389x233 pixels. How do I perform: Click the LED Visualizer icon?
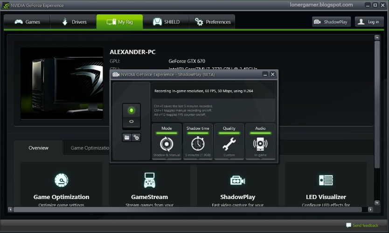326,180
